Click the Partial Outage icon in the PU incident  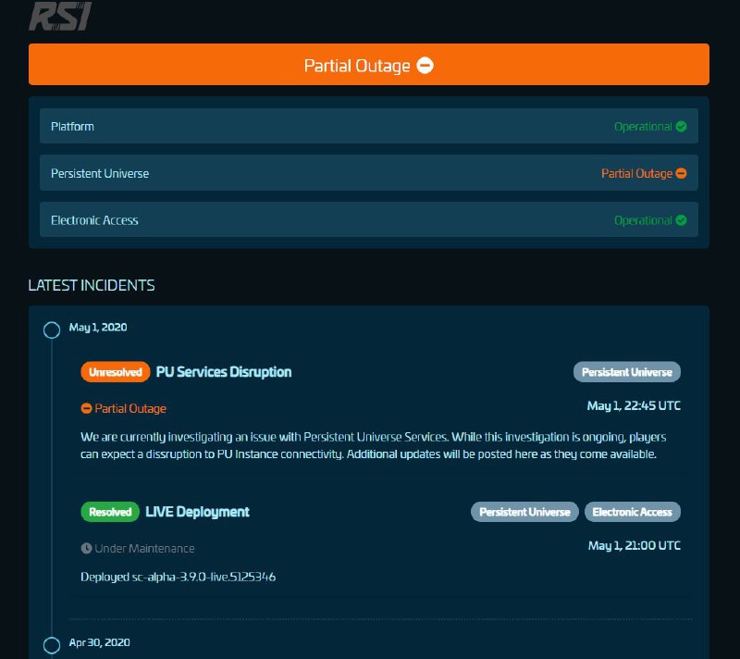click(x=85, y=407)
